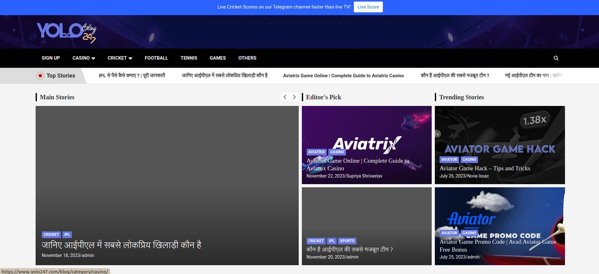Open ticker story 'कौन है आईपीएल की सबसे मजबूत टीम'
Image resolution: width=599 pixels, height=274 pixels.
(x=455, y=76)
